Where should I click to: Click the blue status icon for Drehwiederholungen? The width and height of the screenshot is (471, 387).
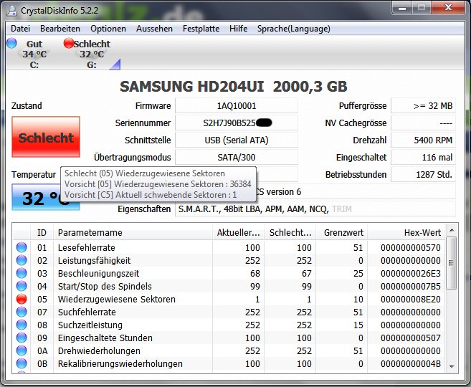(x=22, y=350)
